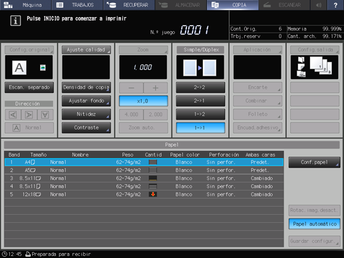Image resolution: width=344 pixels, height=258 pixels.
Task: Click tray 1 paper quantity indicator
Action: [153, 162]
